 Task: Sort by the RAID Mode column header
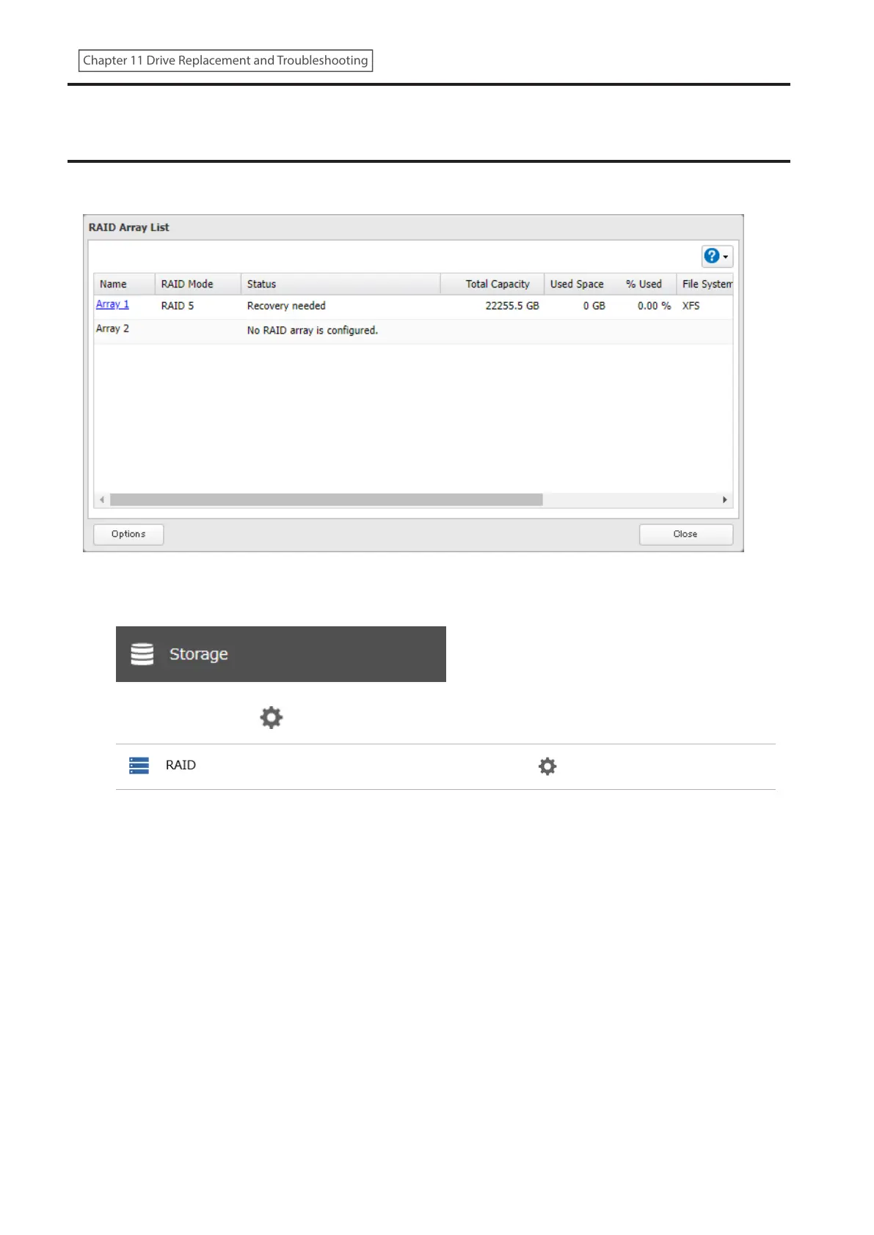[x=197, y=284]
